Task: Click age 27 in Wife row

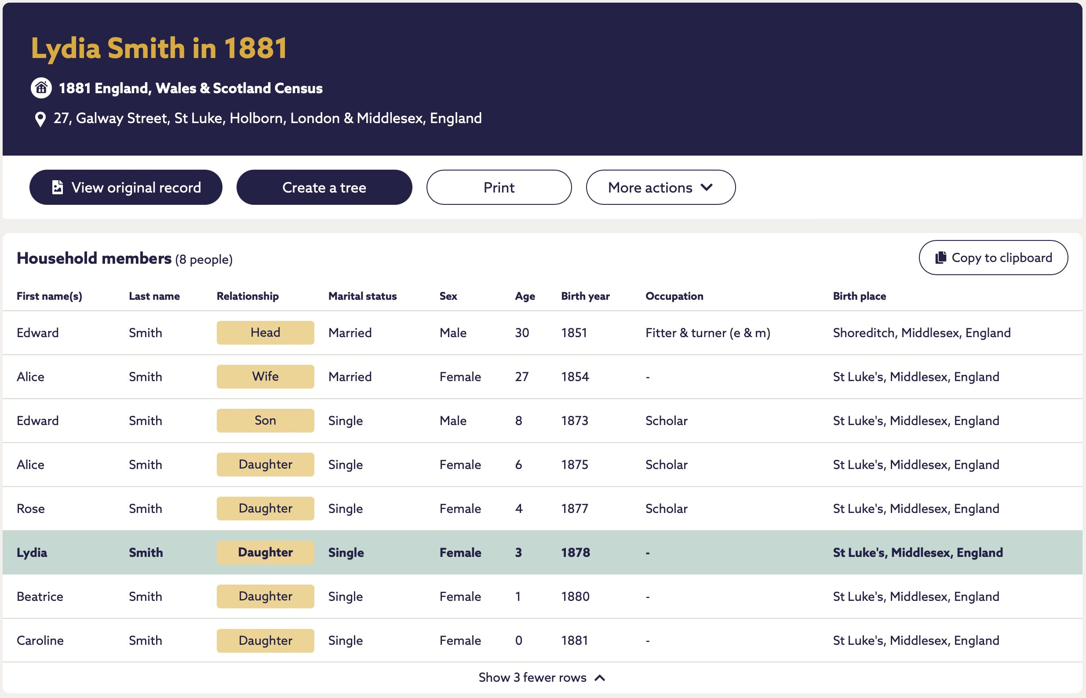Action: [x=522, y=377]
